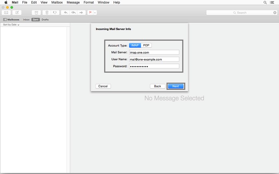
Task: Click the Reply All icon
Action: [73, 13]
